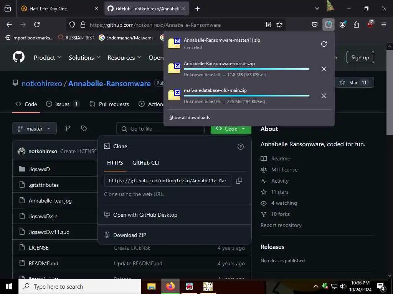Click the Sign up button

pyautogui.click(x=360, y=57)
